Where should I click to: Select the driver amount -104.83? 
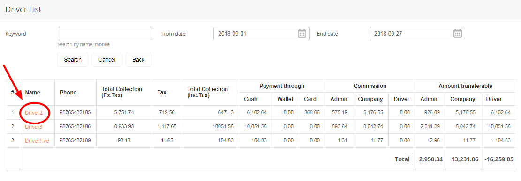[x=502, y=141]
